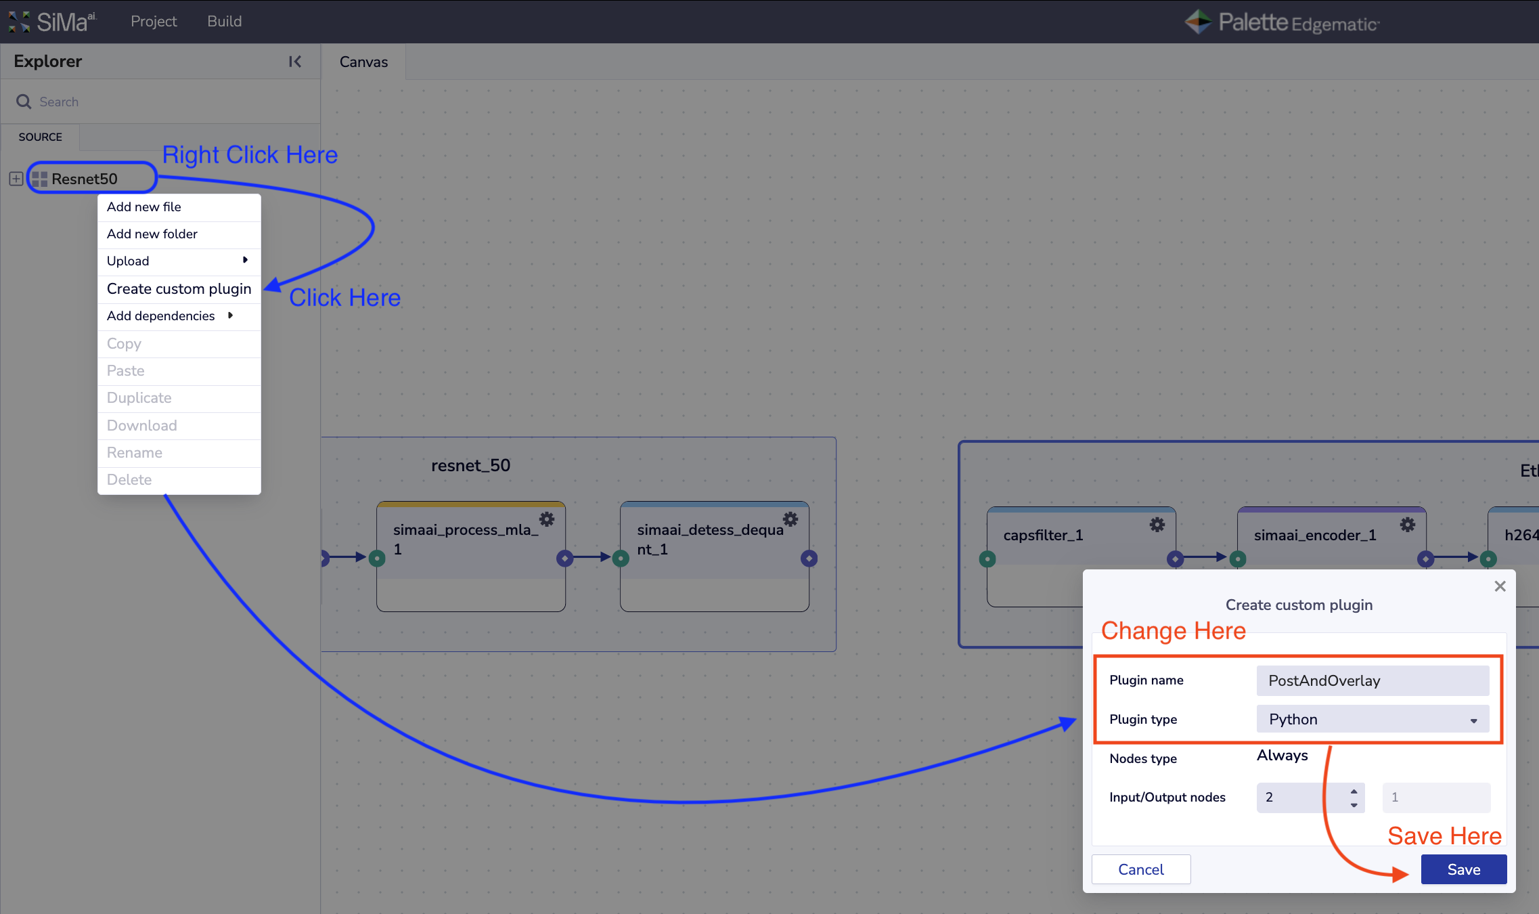
Task: Click the Plugin name input field
Action: pos(1373,680)
